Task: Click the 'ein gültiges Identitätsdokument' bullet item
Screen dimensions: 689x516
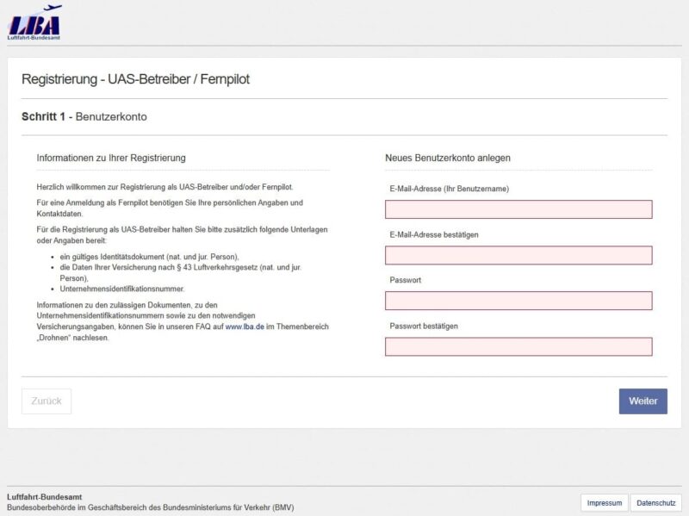Action: [149, 257]
